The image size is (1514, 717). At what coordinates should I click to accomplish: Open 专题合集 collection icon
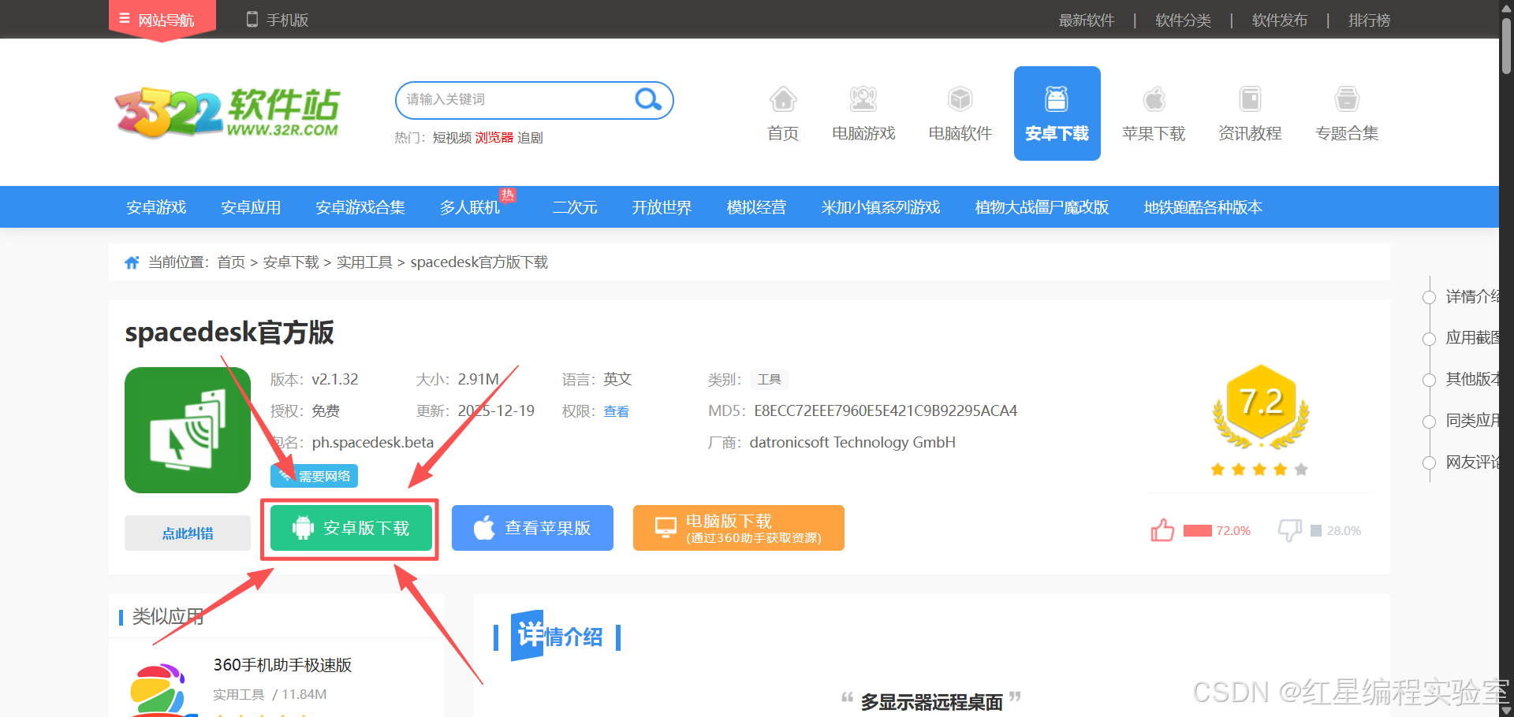(x=1347, y=113)
